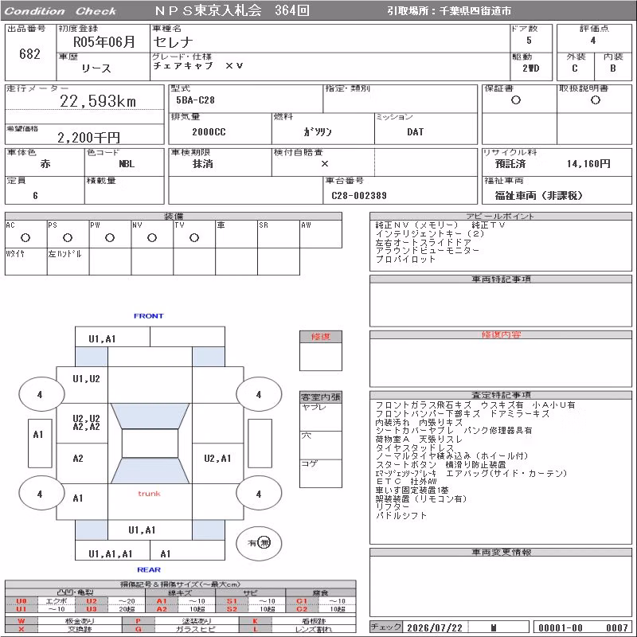Select rear bumper mark U1,A1,A1

[x=111, y=554]
